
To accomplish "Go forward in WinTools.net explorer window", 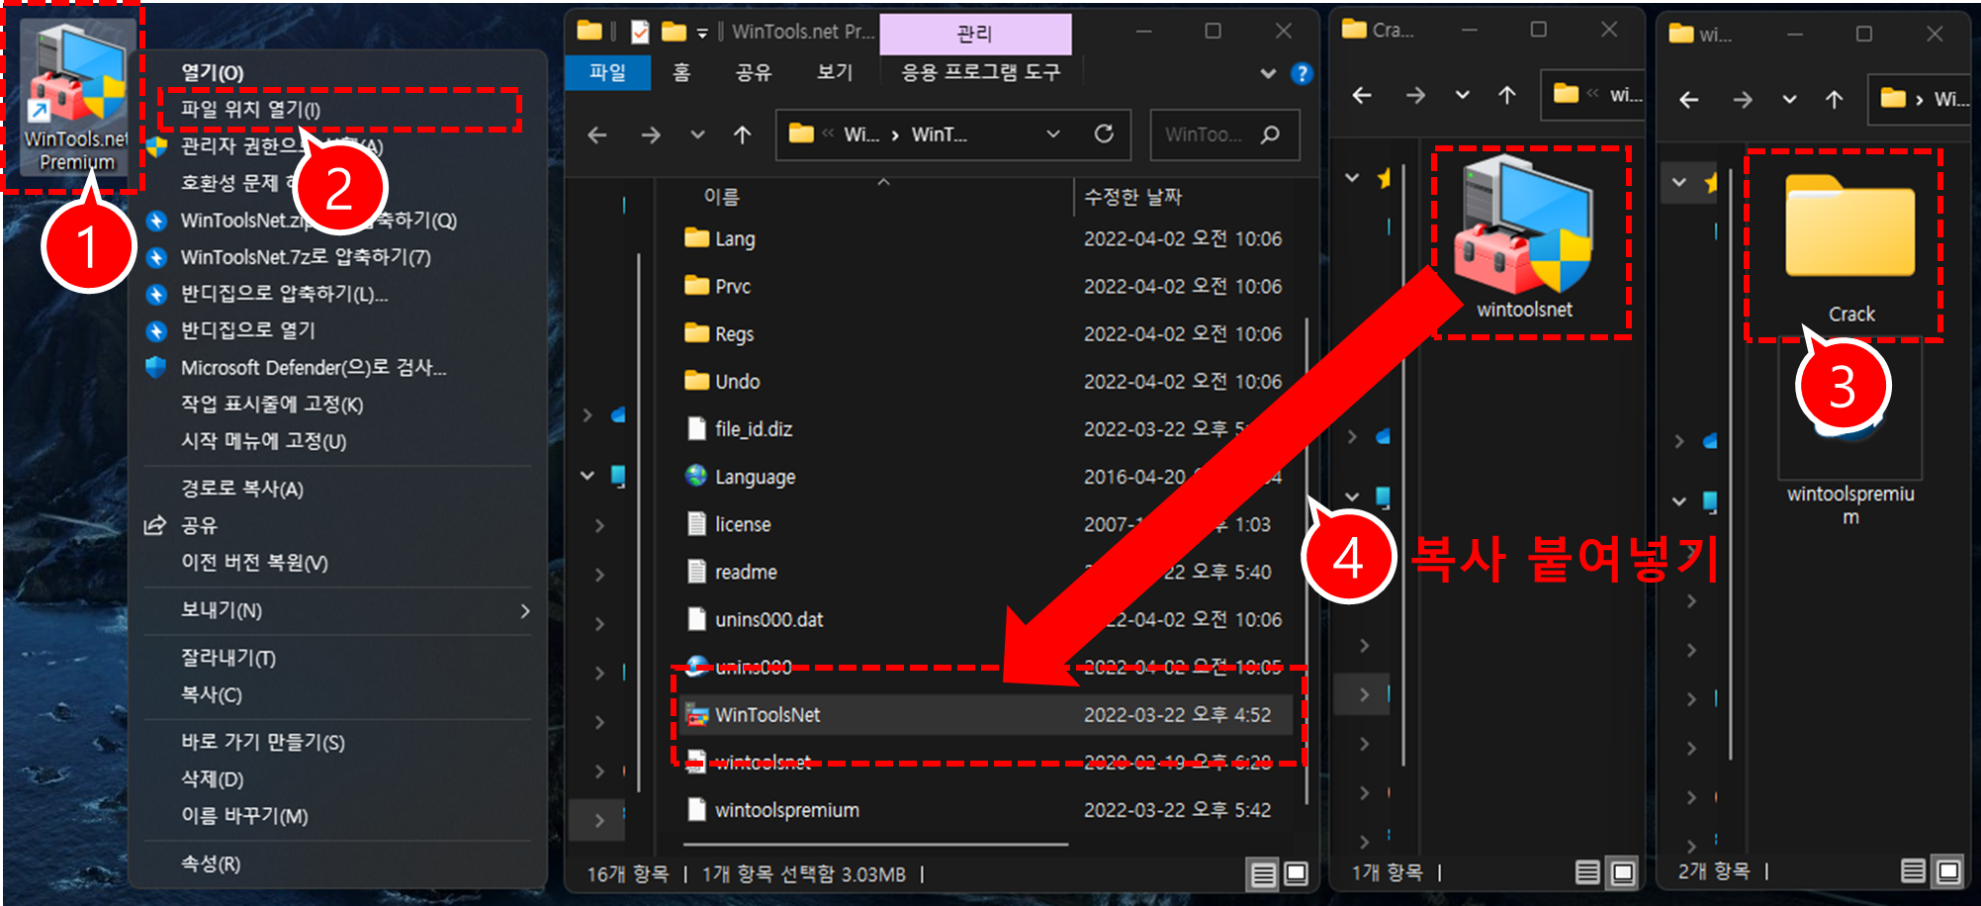I will (650, 135).
